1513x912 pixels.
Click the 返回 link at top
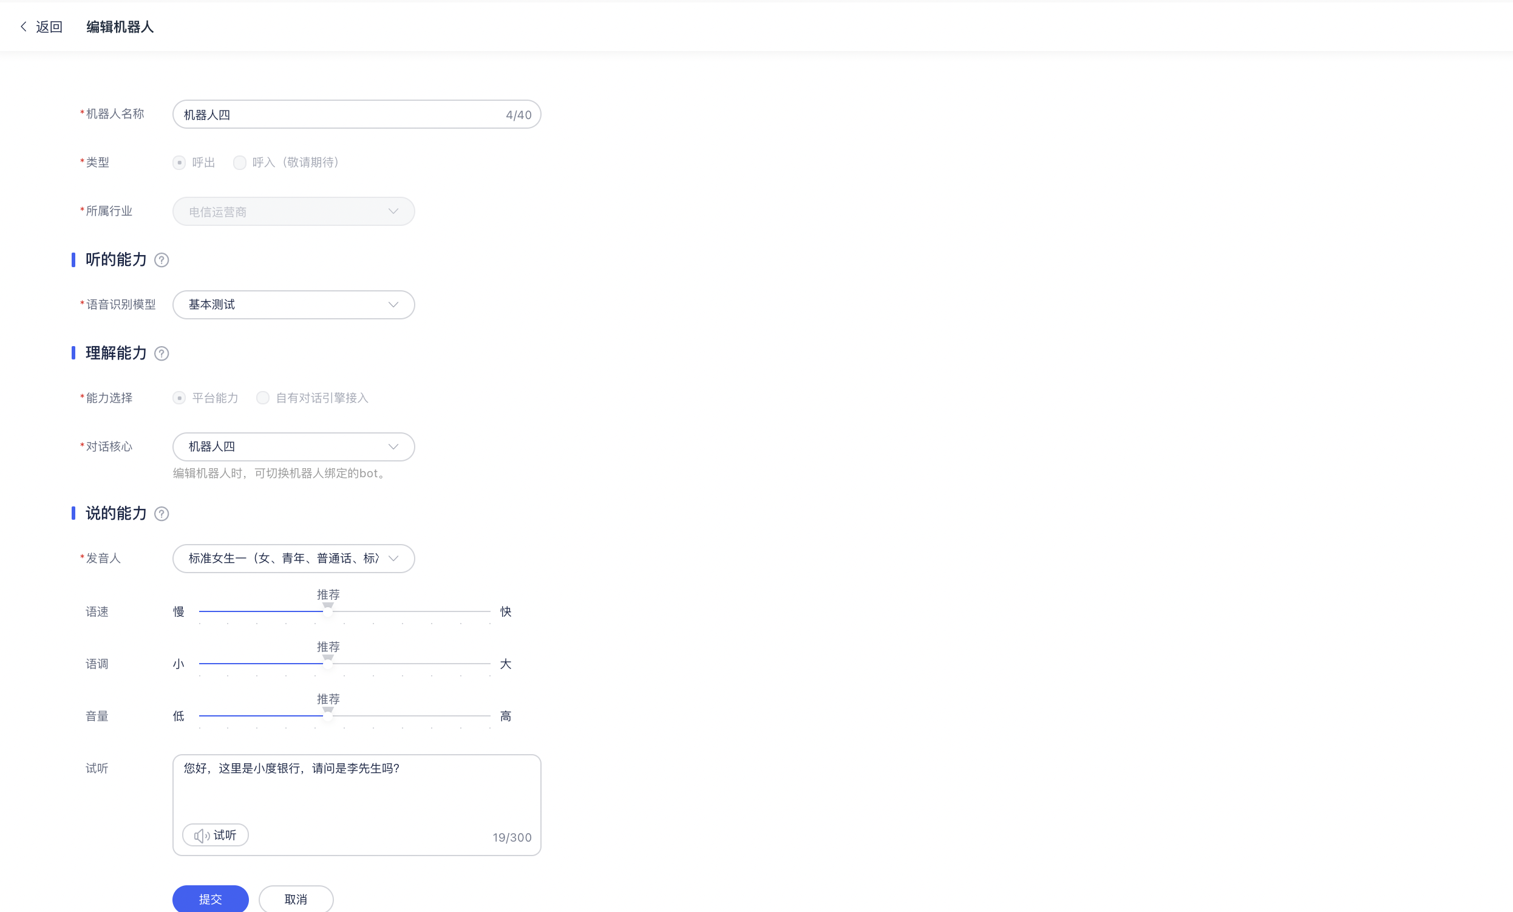49,26
